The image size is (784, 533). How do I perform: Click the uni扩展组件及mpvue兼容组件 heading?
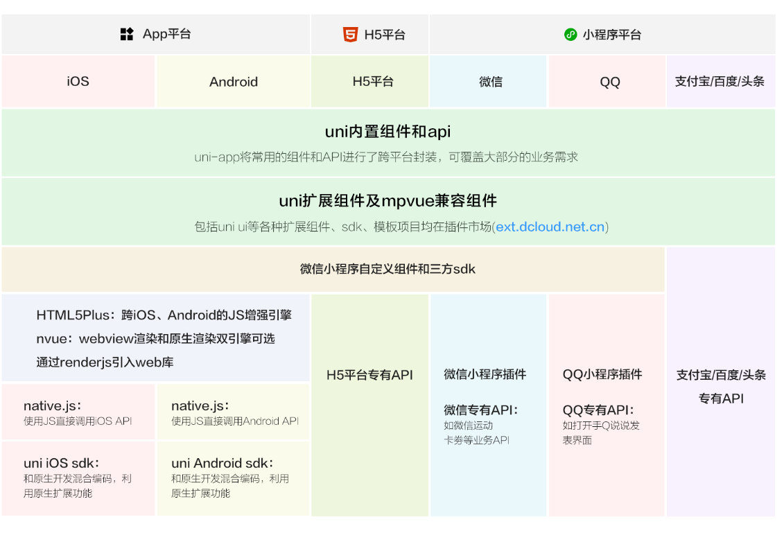pyautogui.click(x=388, y=201)
